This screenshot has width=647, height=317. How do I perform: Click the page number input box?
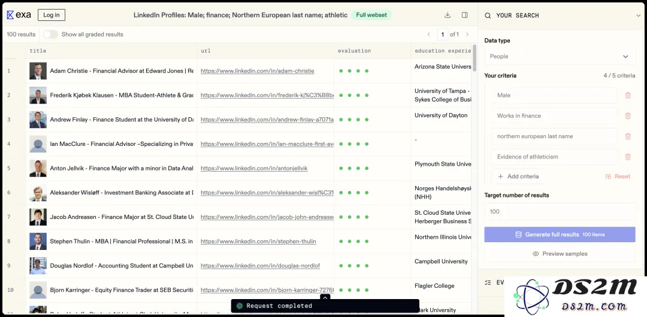442,34
